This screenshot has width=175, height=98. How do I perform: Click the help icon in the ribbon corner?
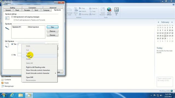coord(174,5)
